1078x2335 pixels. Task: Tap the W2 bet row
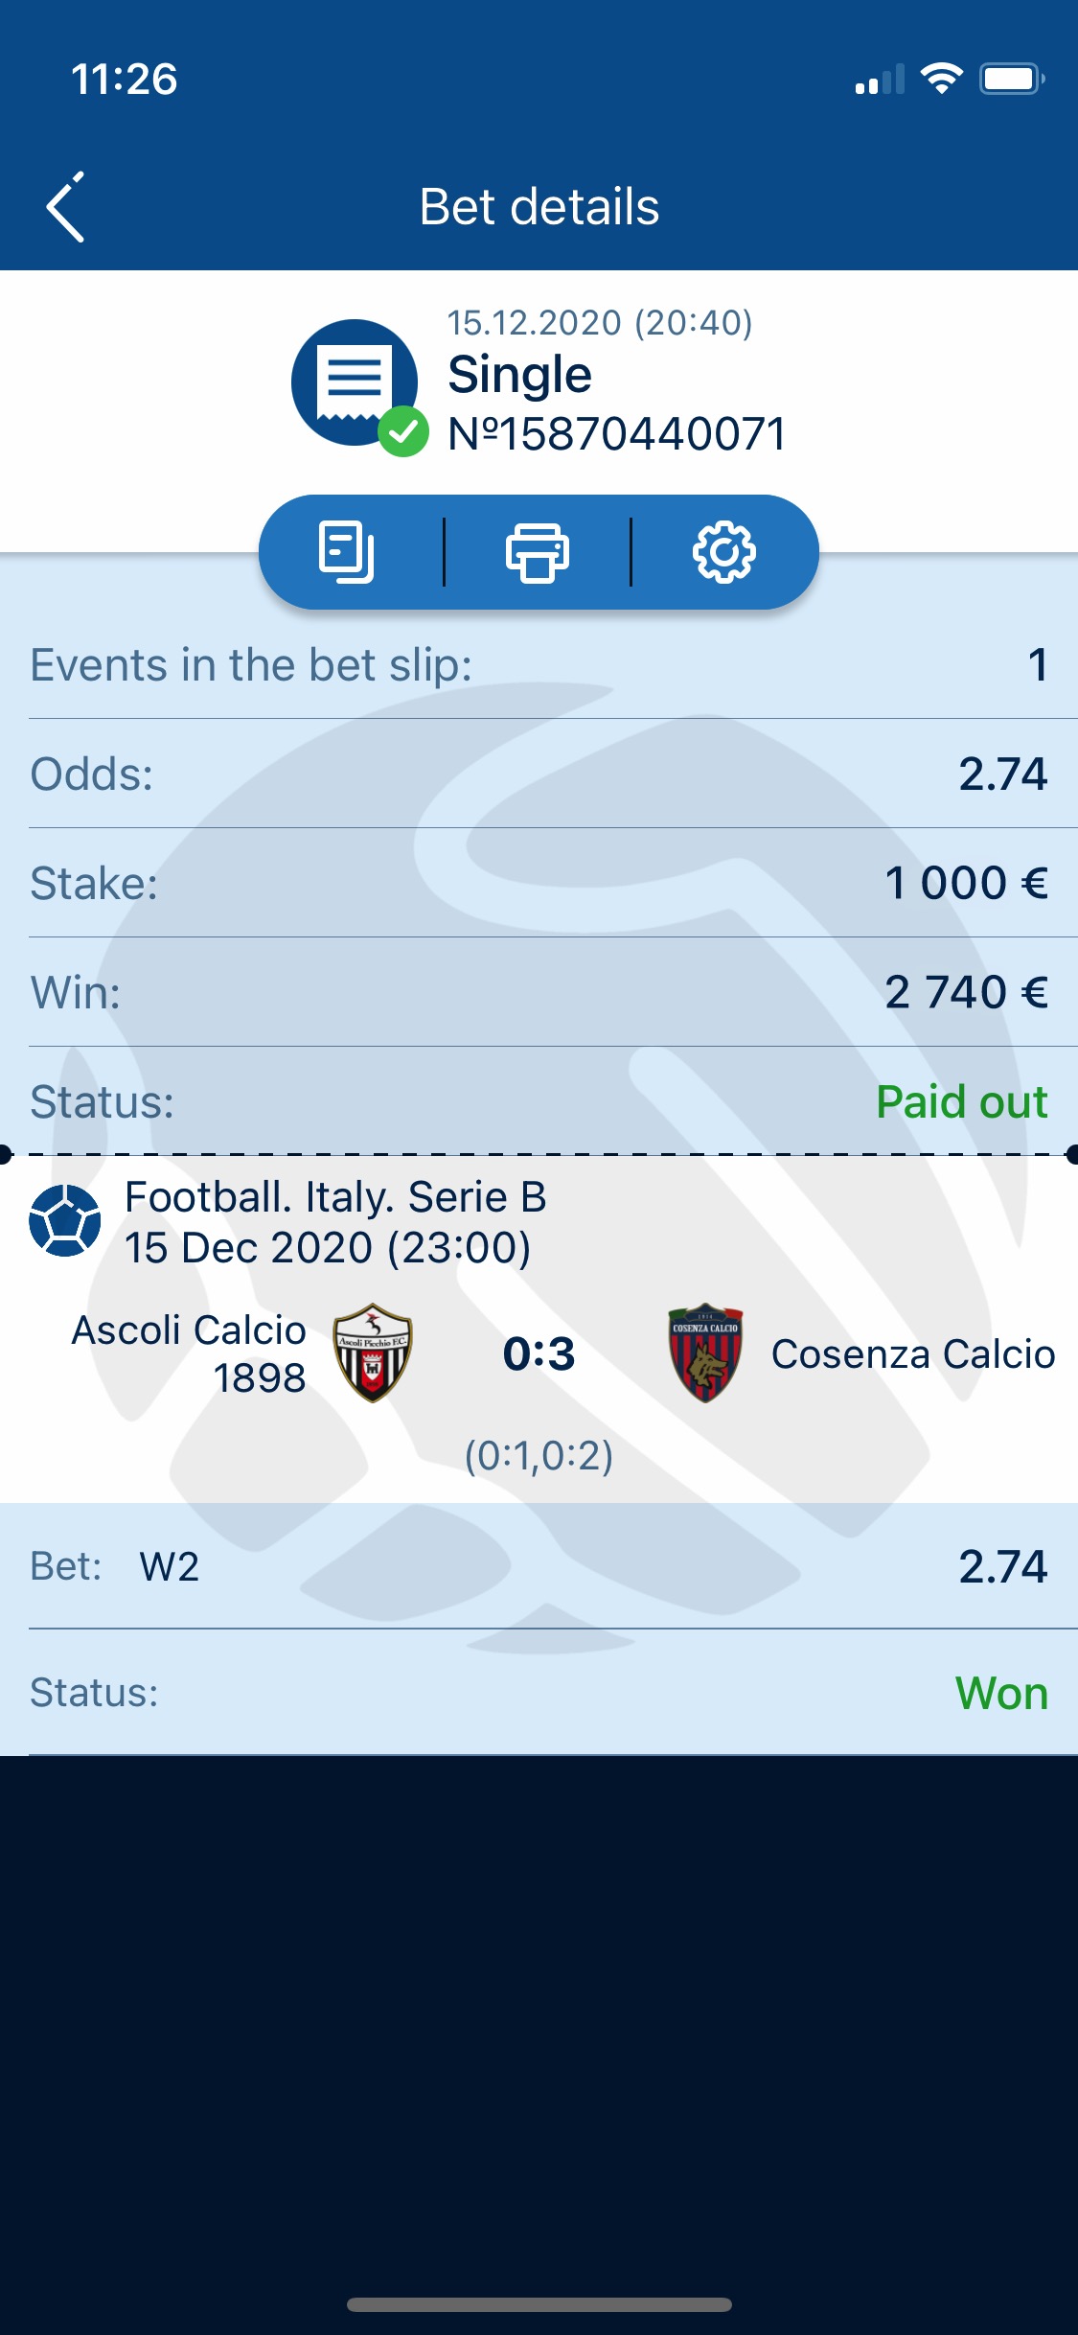(x=539, y=1565)
